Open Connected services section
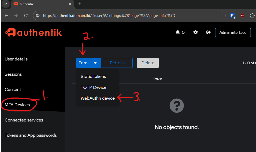 click(x=24, y=120)
